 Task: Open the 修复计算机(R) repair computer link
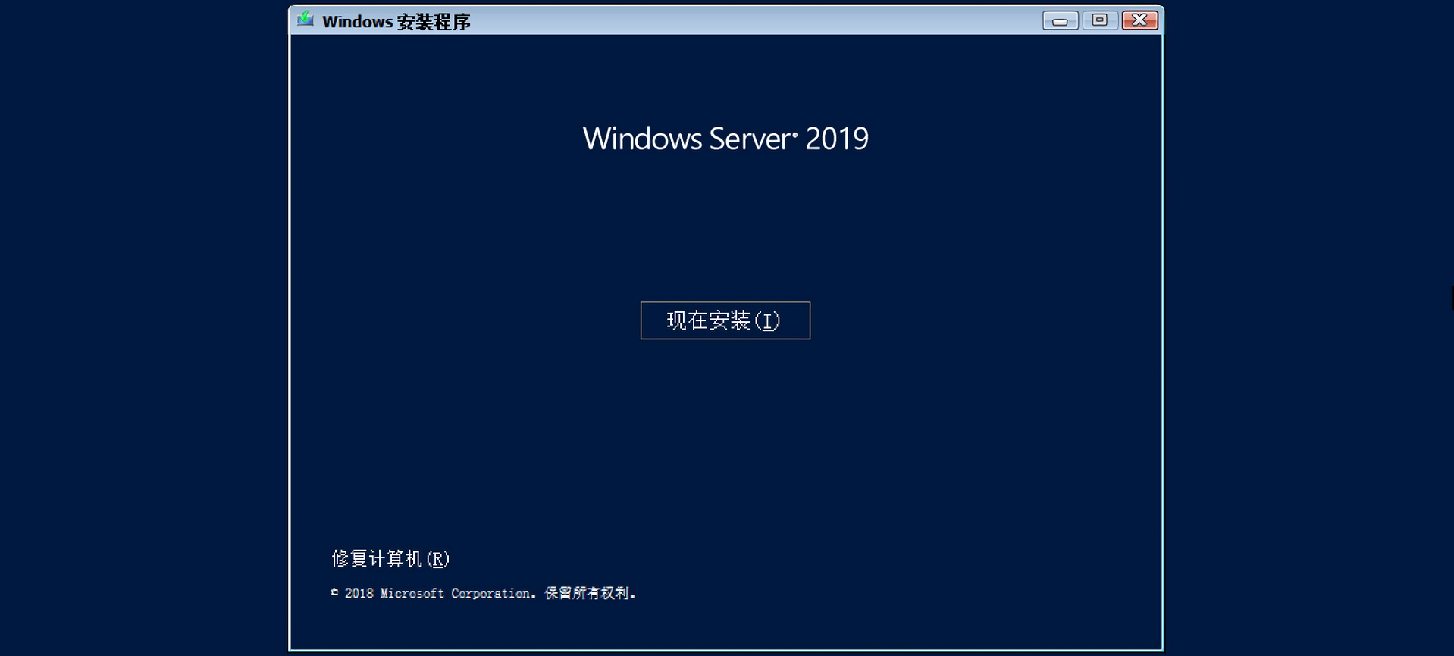(390, 559)
